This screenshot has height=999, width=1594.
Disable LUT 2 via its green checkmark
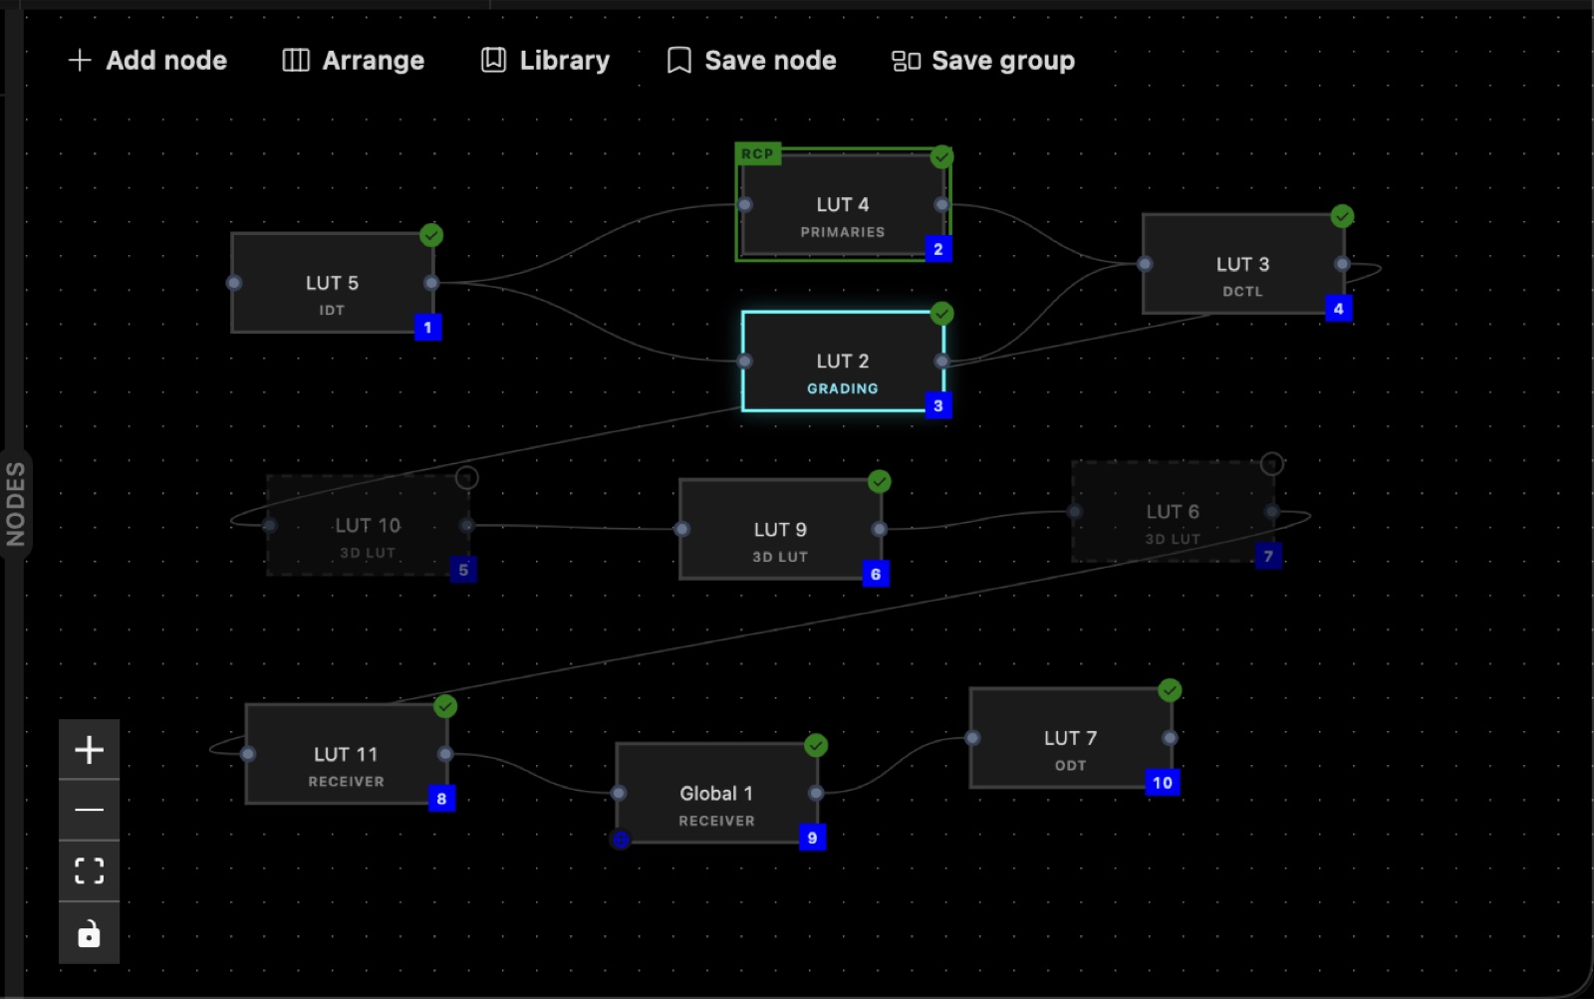[941, 314]
